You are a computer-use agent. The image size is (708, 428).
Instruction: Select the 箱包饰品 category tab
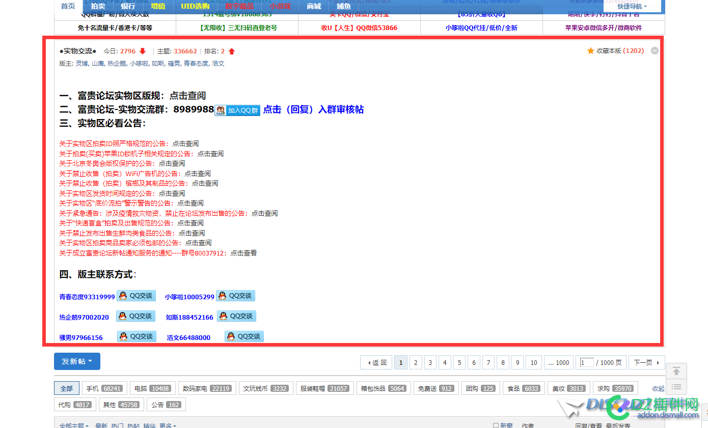384,388
